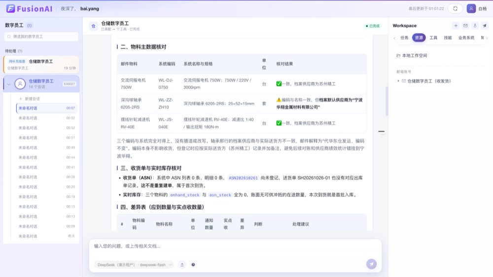
Task: Click the bai.yang username in header
Action: click(90, 9)
